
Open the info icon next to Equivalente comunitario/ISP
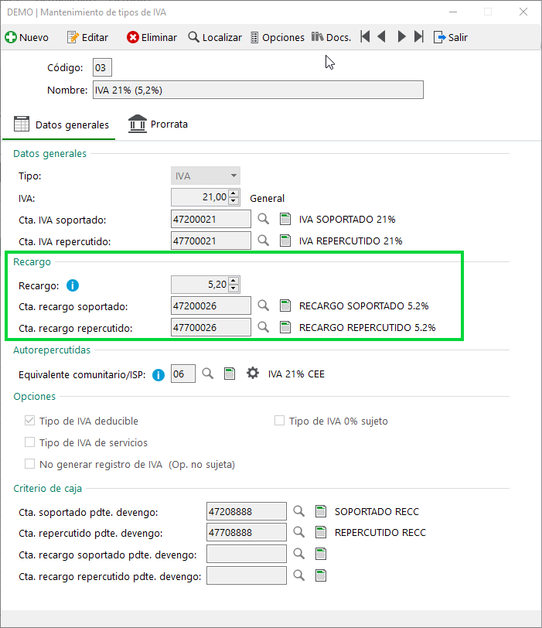pos(159,375)
